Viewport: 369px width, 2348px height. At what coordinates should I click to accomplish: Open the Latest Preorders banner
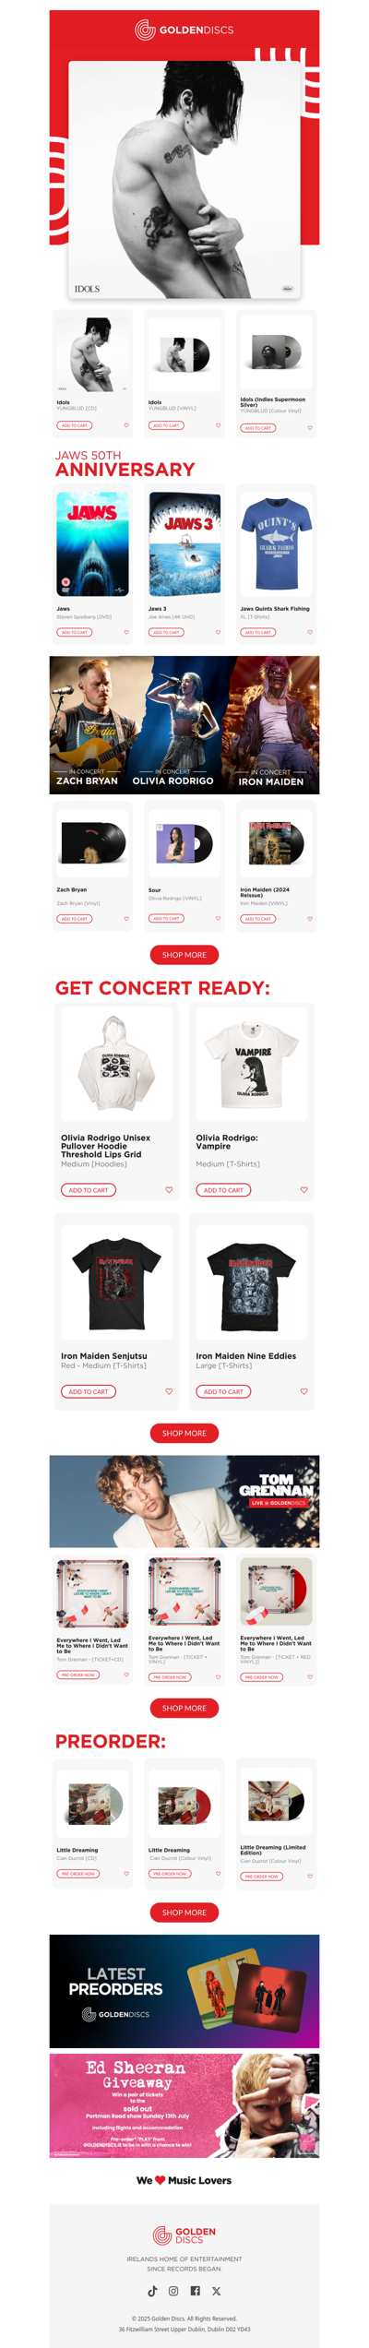coord(184,1991)
